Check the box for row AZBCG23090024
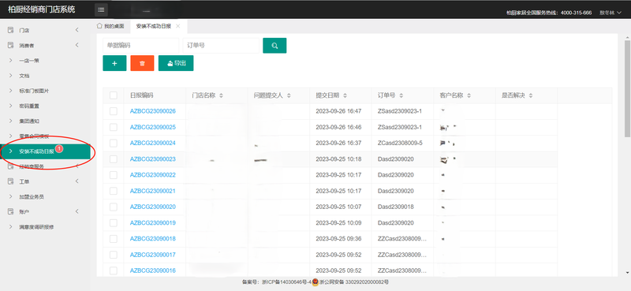Screen dimensions: 631x291 114,144
